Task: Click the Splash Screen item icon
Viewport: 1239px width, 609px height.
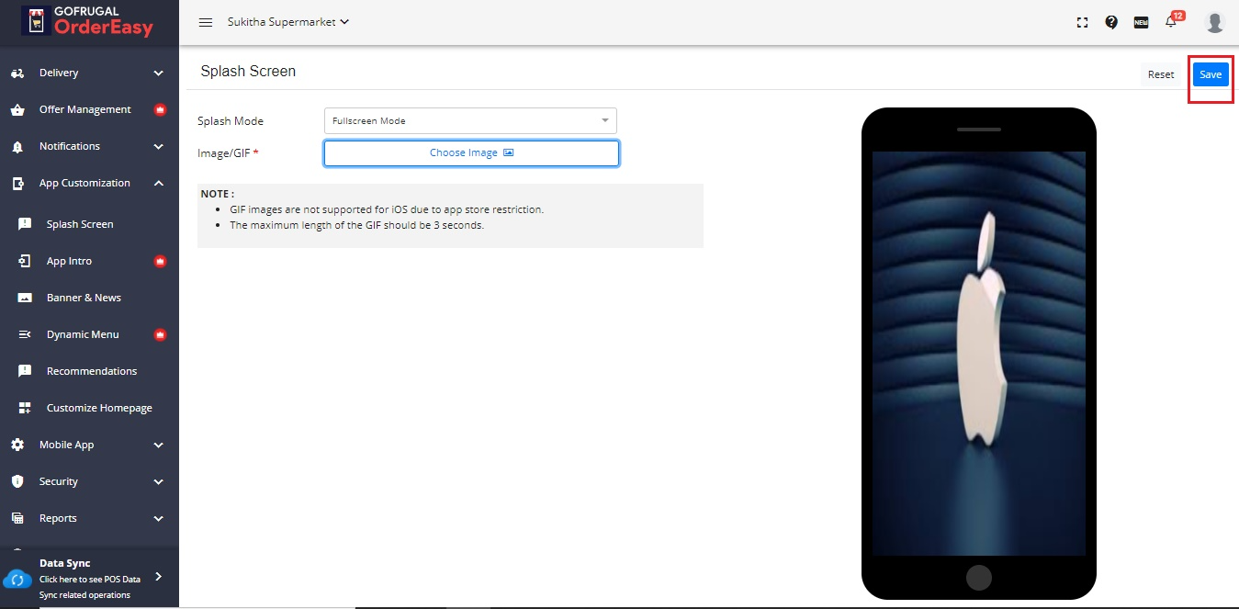Action: pyautogui.click(x=25, y=224)
